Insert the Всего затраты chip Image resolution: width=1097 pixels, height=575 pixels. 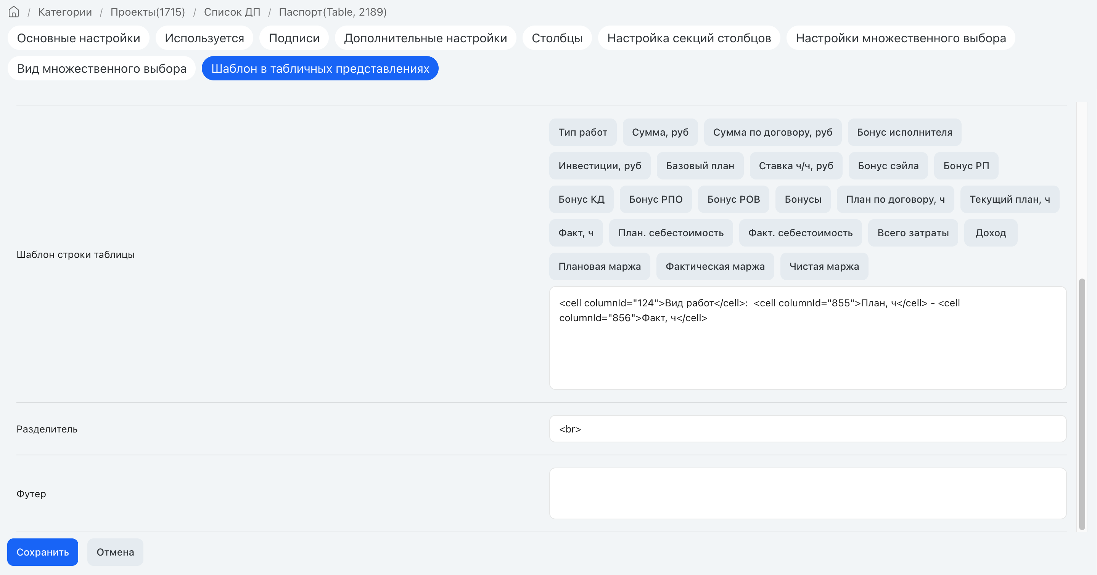point(913,233)
